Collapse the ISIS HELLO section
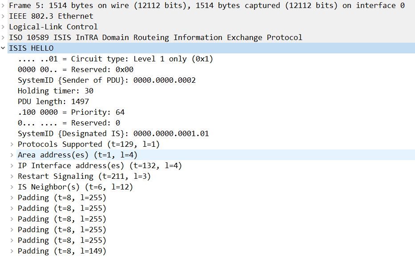This screenshot has height=270, width=415. [4, 48]
